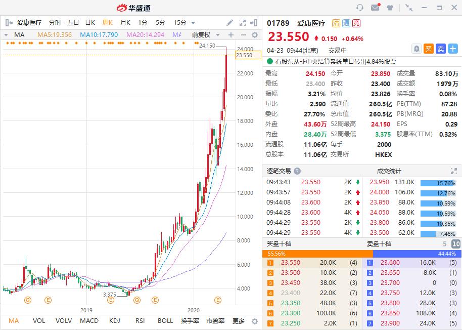The image size is (462, 330).
Task: Switch to 月K chart tab
Action: (x=125, y=23)
